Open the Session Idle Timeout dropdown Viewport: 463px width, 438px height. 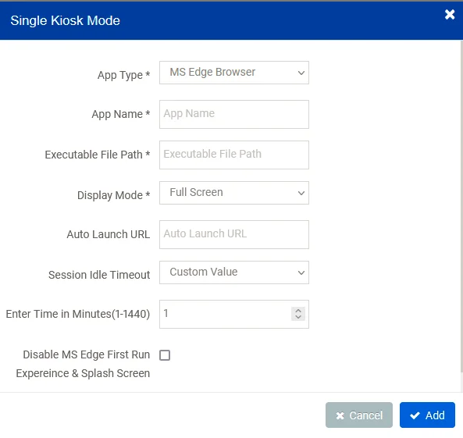coord(234,272)
